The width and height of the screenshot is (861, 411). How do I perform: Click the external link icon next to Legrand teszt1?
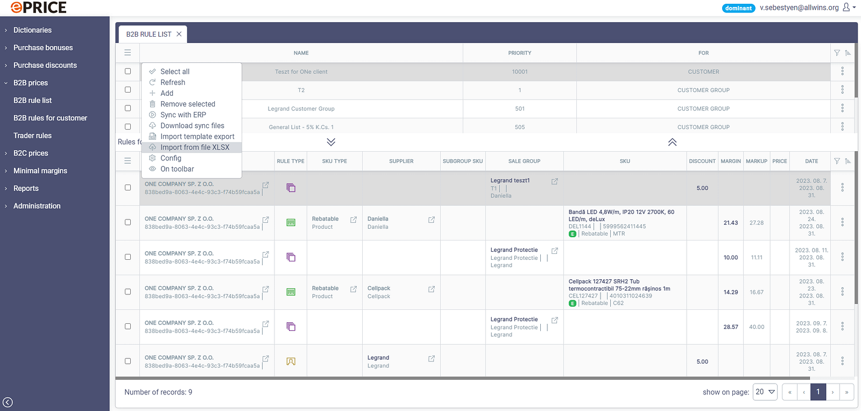click(554, 182)
